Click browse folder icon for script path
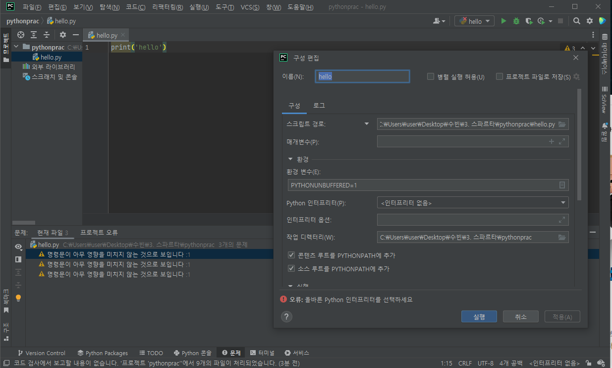The height and width of the screenshot is (368, 612). tap(562, 124)
